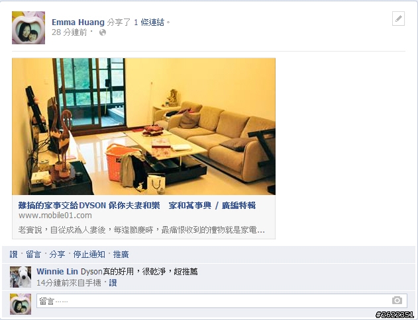The image size is (418, 320).
Task: Click the Winnie Lin commenter name
Action: (x=57, y=272)
